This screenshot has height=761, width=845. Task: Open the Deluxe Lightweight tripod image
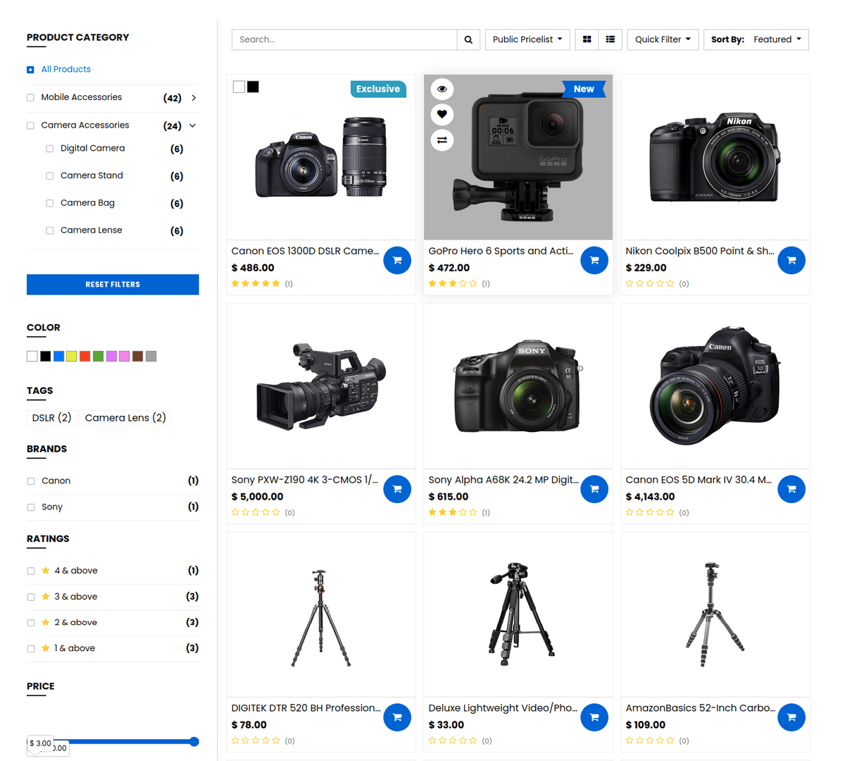click(518, 614)
